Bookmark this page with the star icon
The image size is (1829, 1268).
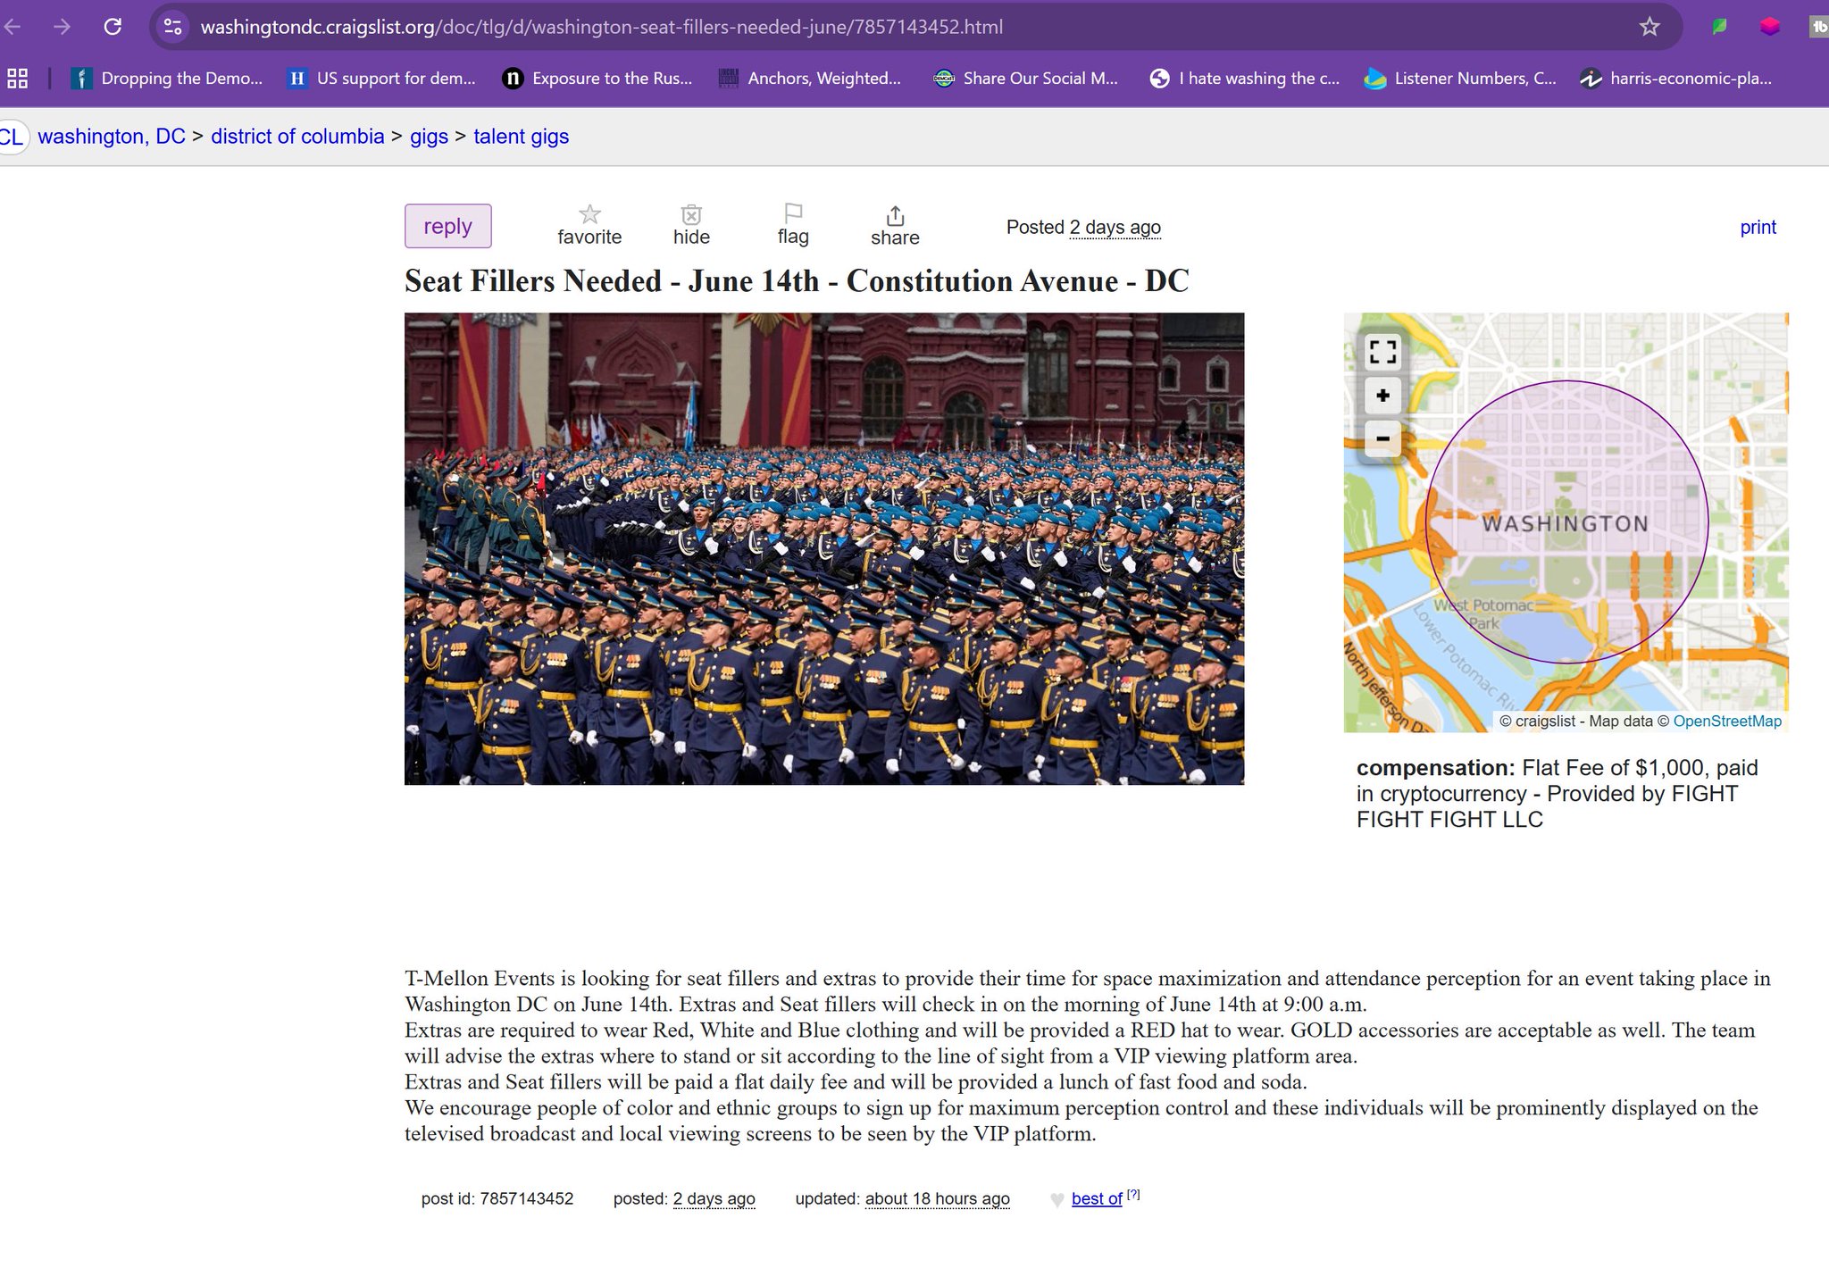tap(1649, 27)
